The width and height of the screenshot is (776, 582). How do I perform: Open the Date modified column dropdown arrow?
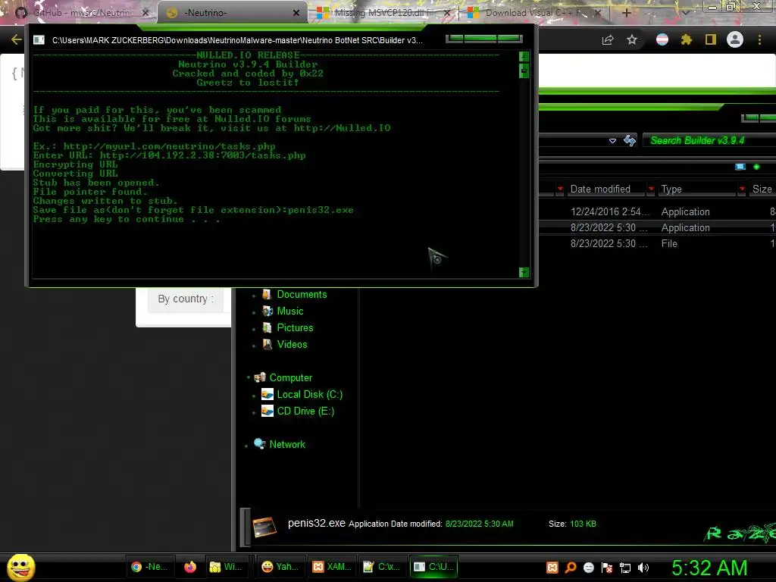[x=651, y=189]
